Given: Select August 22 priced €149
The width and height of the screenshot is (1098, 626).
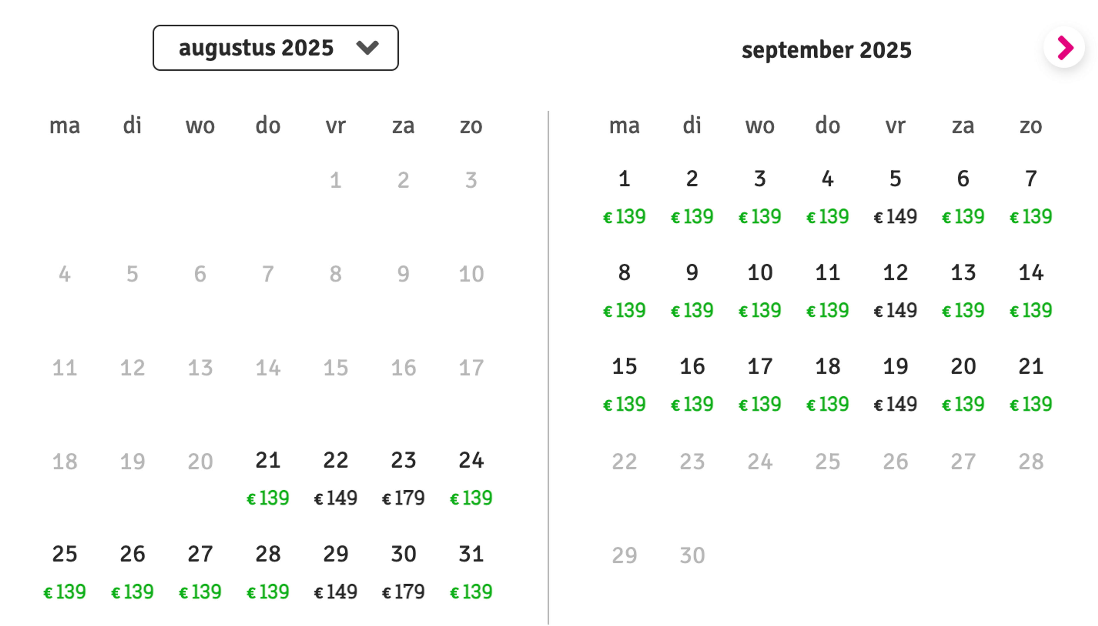Looking at the screenshot, I should click(335, 478).
